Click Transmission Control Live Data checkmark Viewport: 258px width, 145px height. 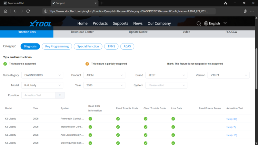point(173,127)
